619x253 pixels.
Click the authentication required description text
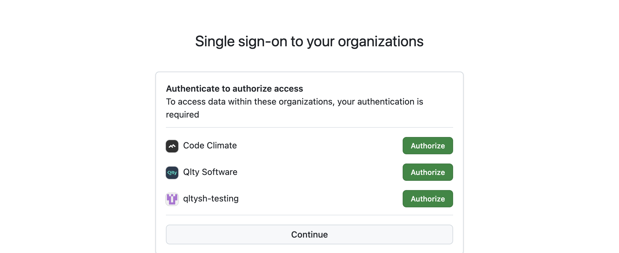pos(294,108)
